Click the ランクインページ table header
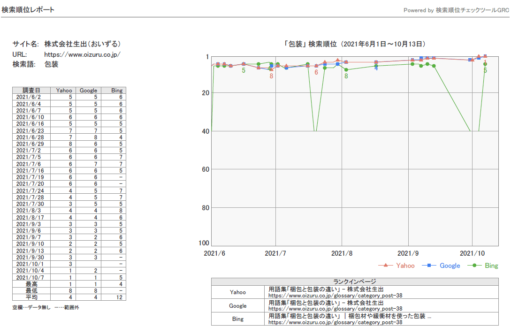 coord(355,281)
